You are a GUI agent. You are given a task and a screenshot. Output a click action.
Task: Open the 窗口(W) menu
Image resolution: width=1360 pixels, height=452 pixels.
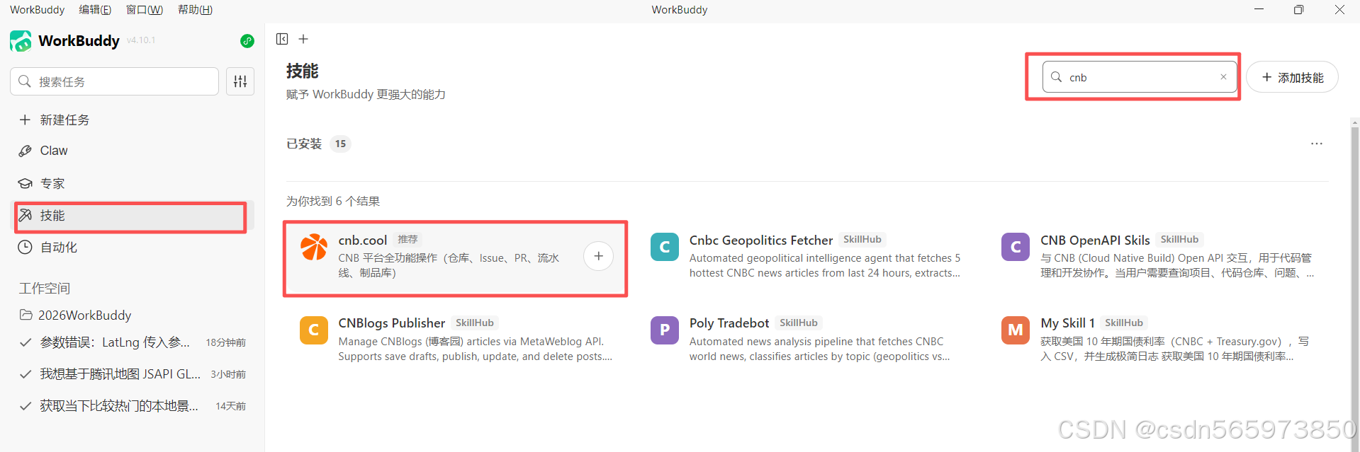coord(145,10)
